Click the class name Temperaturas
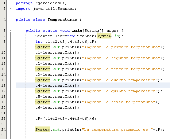 [x=62, y=20]
